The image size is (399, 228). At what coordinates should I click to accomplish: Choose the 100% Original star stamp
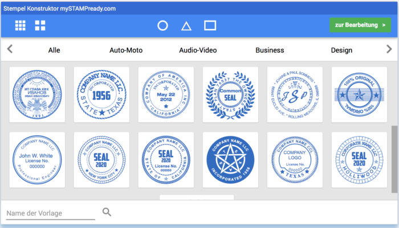(359, 95)
